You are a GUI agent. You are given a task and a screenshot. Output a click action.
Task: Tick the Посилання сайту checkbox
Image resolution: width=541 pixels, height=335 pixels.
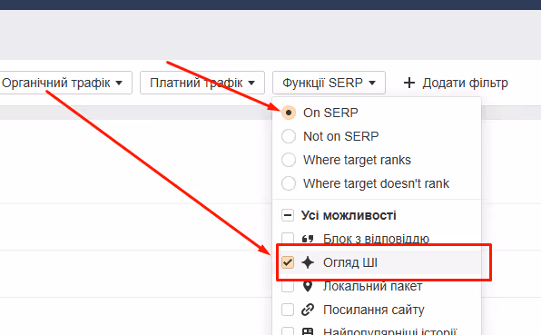point(288,310)
